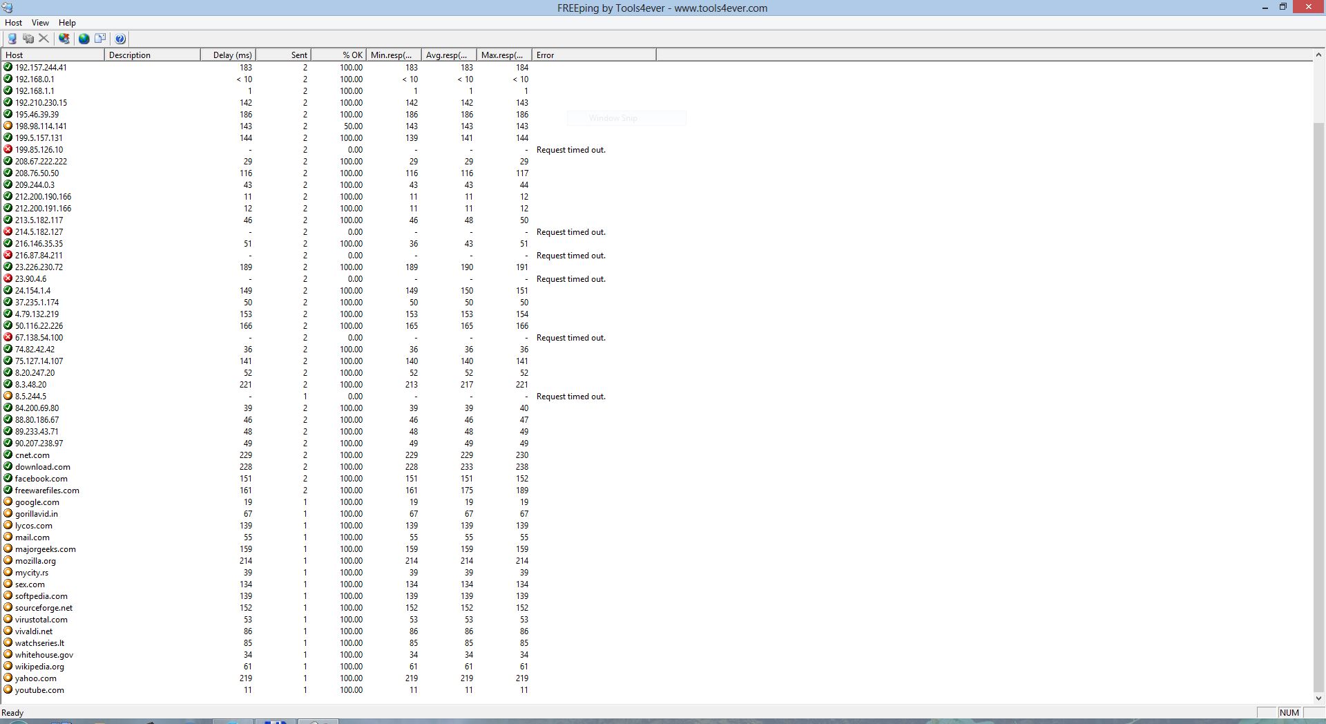
Task: Select the 192.210.230.15 host row
Action: (328, 102)
